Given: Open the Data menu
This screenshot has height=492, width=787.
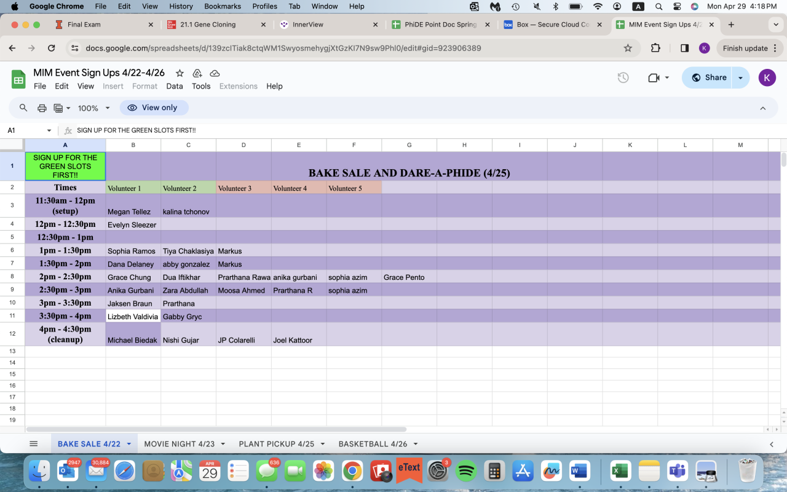Looking at the screenshot, I should [x=175, y=86].
